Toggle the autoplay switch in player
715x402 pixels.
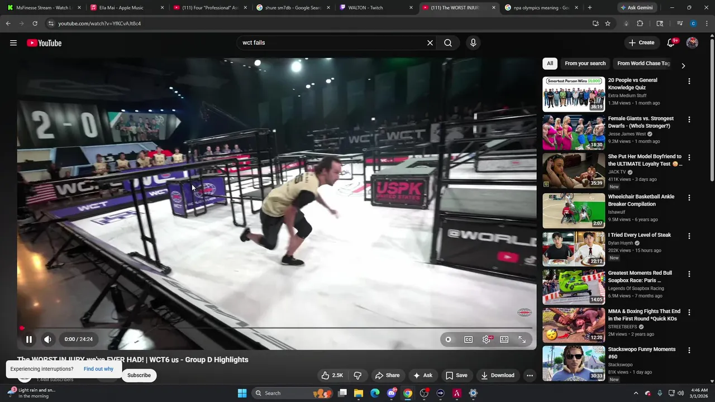448,339
